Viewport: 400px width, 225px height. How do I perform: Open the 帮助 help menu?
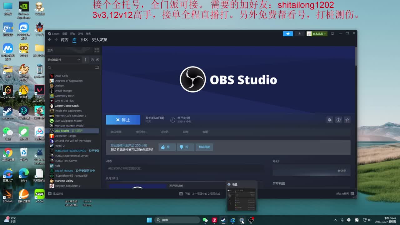[x=88, y=34]
